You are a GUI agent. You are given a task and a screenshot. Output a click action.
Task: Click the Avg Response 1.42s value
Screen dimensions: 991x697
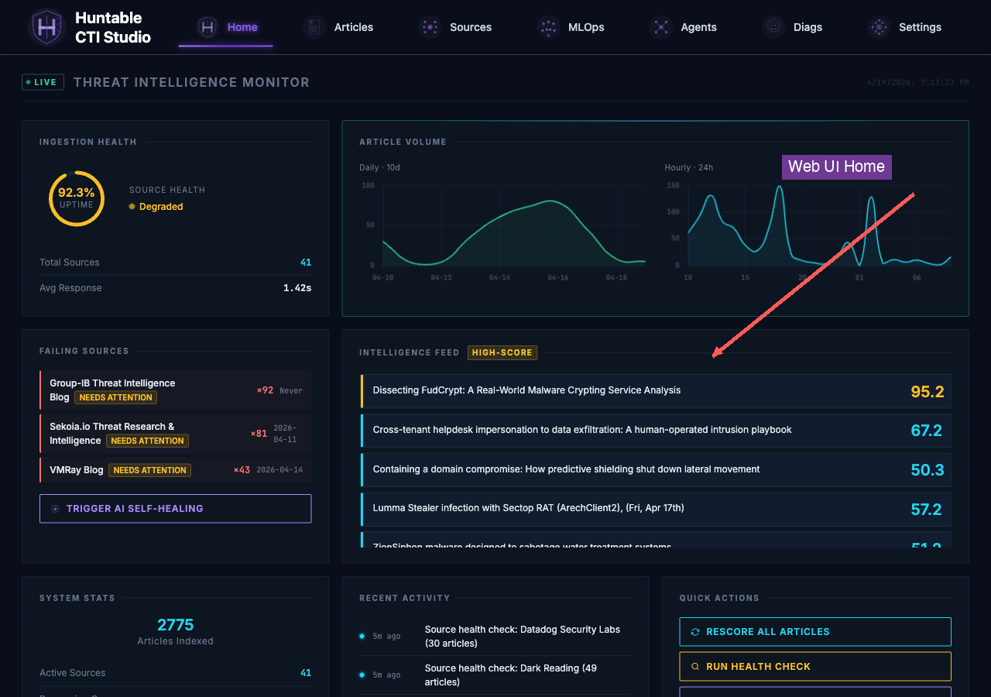pyautogui.click(x=297, y=288)
